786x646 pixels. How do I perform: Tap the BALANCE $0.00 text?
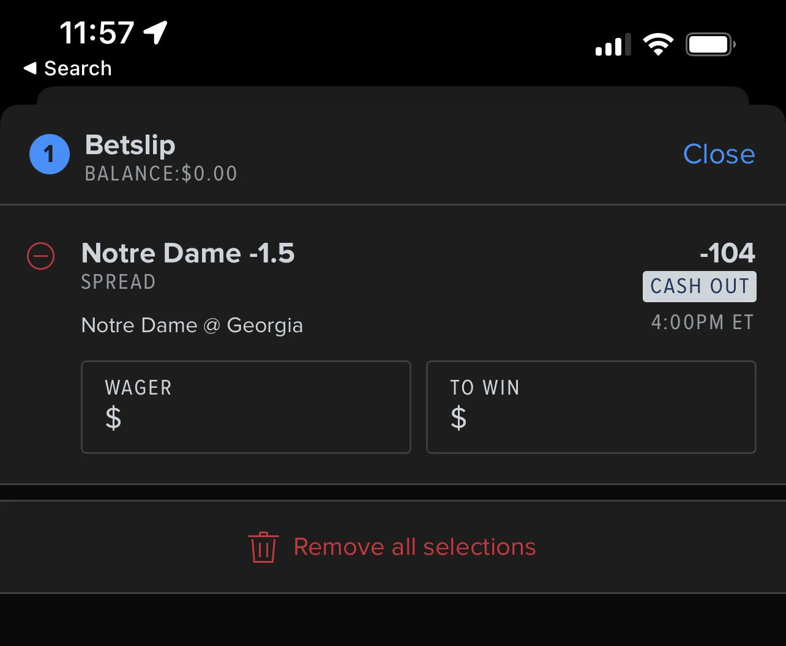coord(161,174)
